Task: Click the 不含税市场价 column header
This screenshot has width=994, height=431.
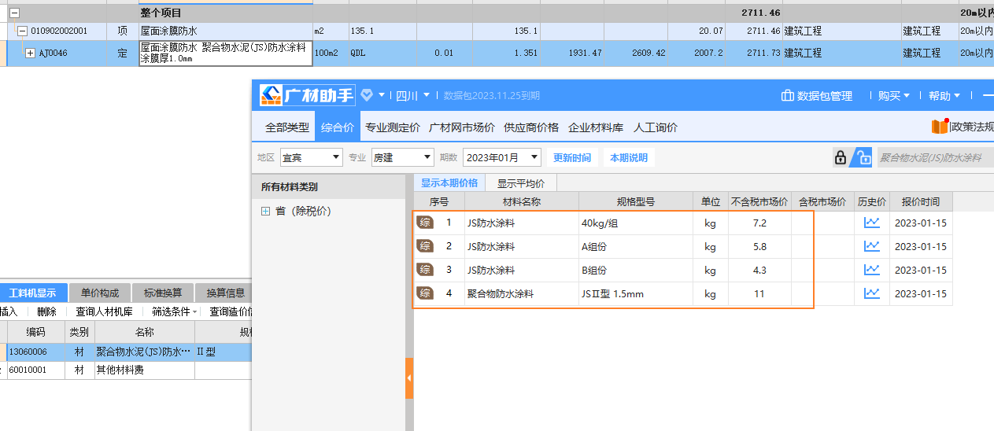Action: 759,201
